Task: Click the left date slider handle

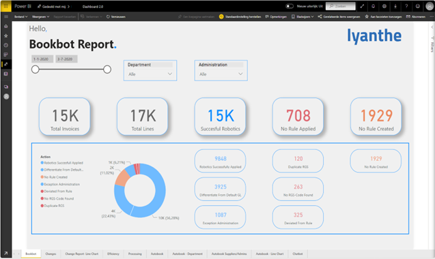Action: pos(36,70)
